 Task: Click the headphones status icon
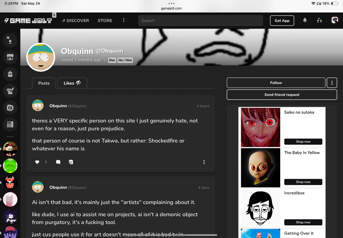pyautogui.click(x=319, y=3)
